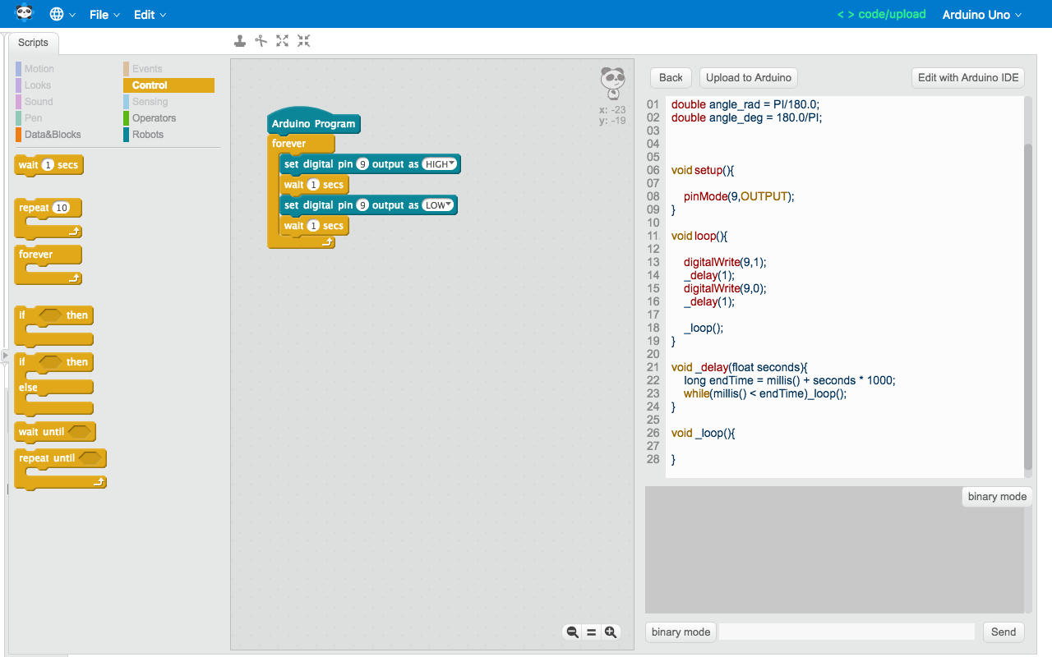Click the mBlock panda logo icon
This screenshot has width=1052, height=657.
pos(24,13)
